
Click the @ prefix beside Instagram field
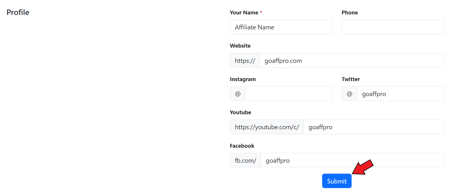pyautogui.click(x=238, y=94)
